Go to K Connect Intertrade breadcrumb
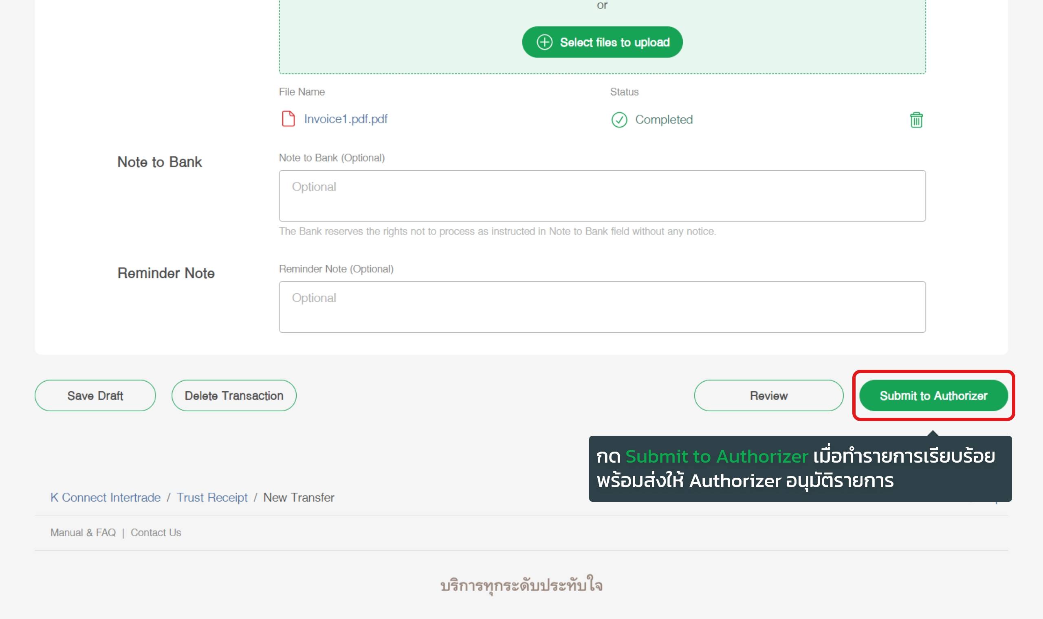1043x619 pixels. click(x=106, y=497)
